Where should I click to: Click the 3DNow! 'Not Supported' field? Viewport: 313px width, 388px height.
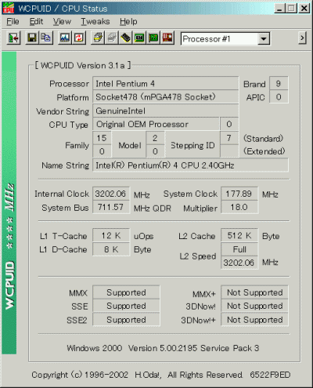coord(254,306)
